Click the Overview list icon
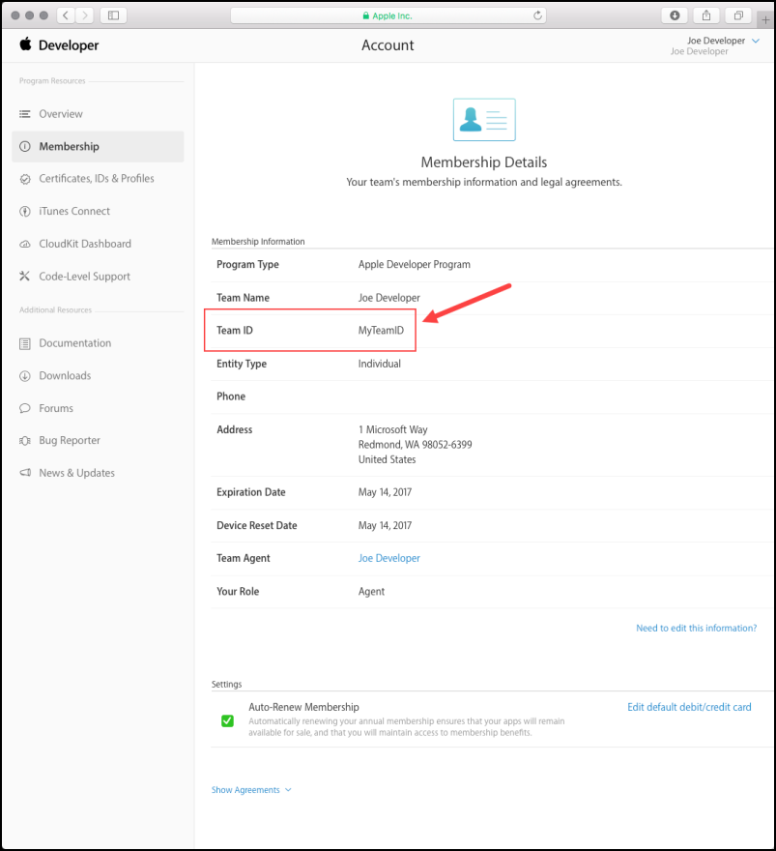The image size is (776, 851). (25, 114)
